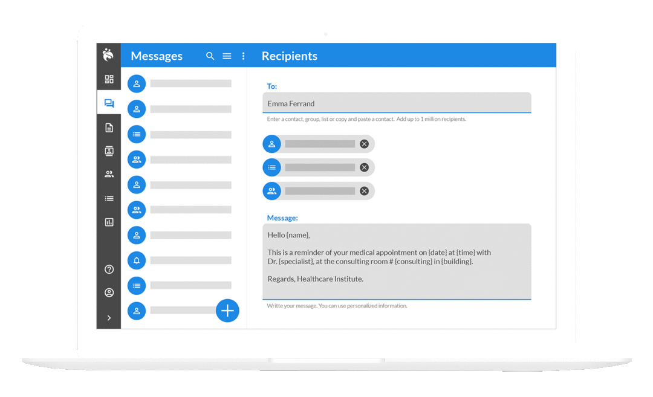The image size is (653, 397).
Task: Select the documents icon in the sidebar
Action: [109, 127]
